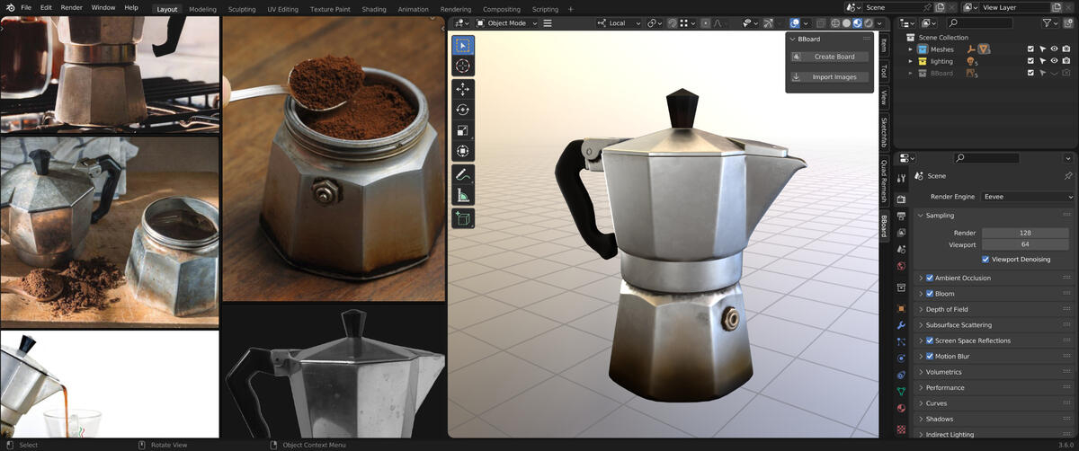Hide the Meshes collection with the eye icon

point(1054,49)
